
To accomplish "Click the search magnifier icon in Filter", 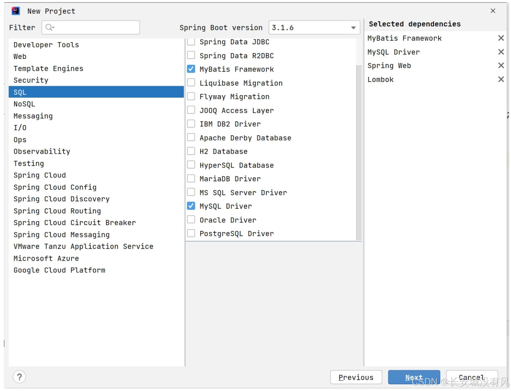I will point(50,28).
